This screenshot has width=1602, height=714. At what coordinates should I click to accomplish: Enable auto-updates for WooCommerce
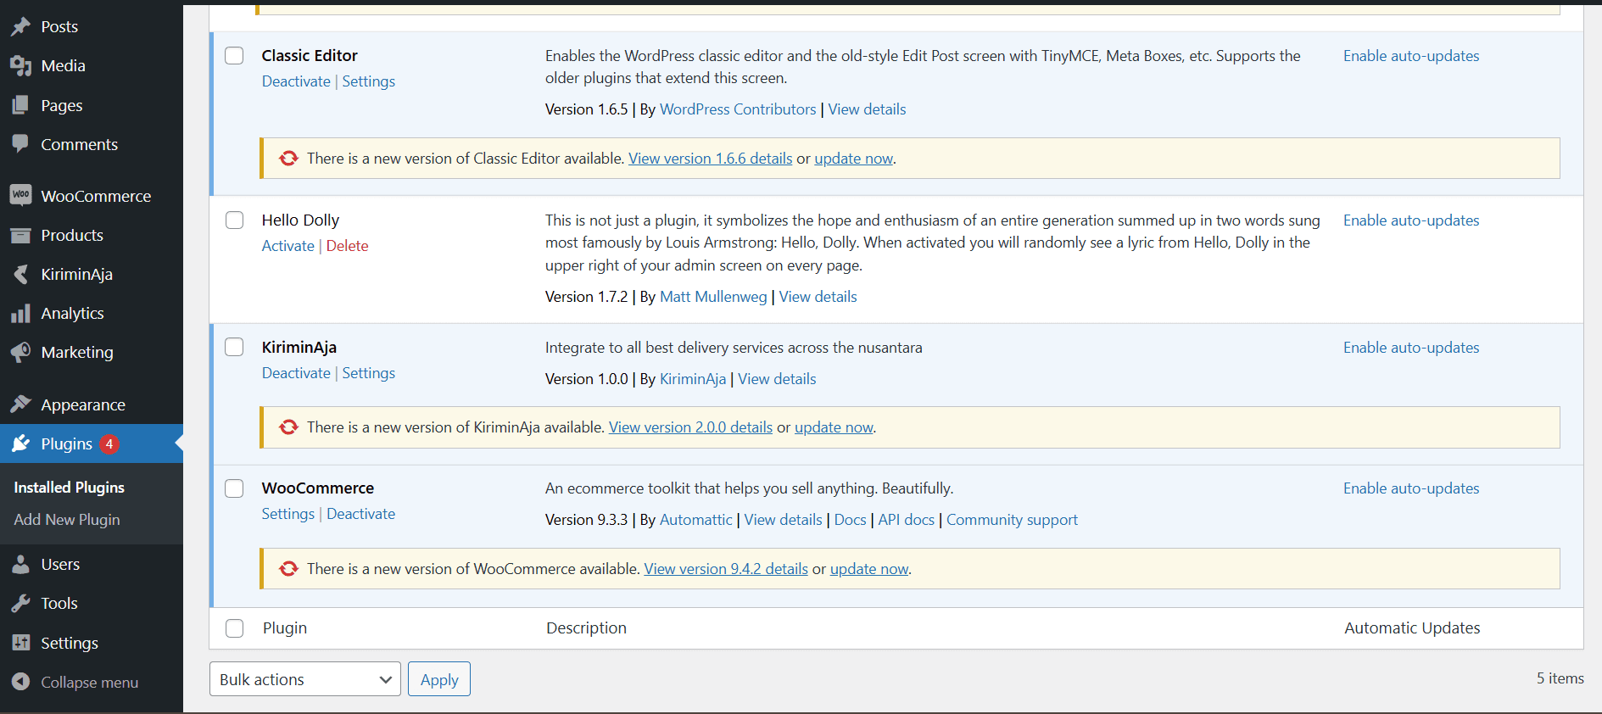(1410, 488)
